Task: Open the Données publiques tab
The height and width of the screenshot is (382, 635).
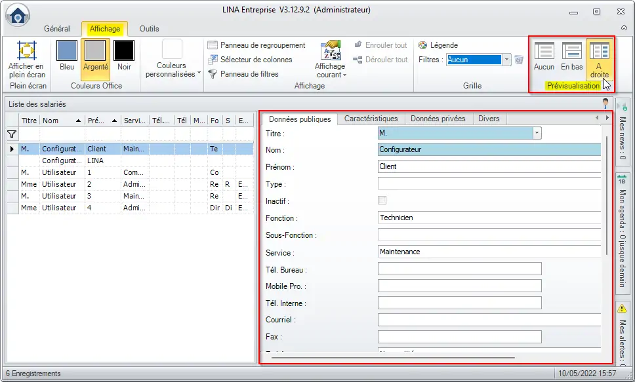Action: point(300,119)
